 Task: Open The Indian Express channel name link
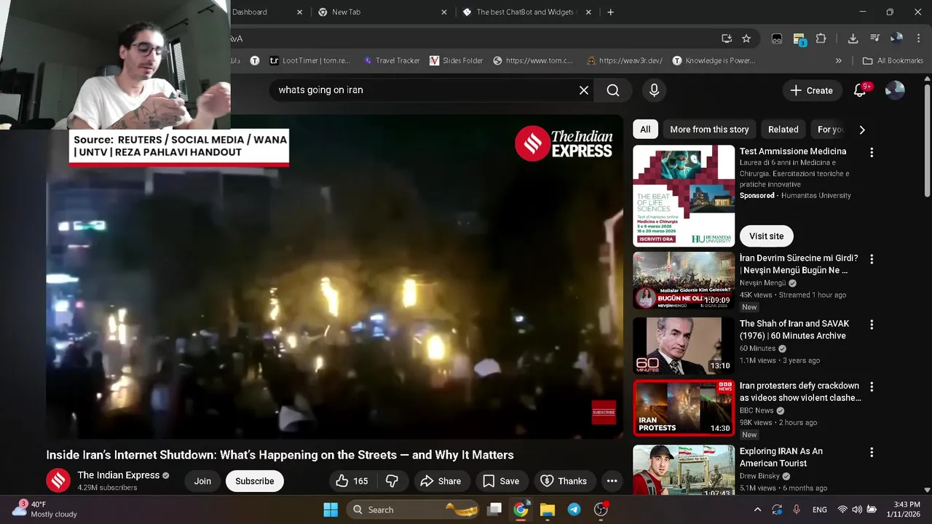pos(118,475)
